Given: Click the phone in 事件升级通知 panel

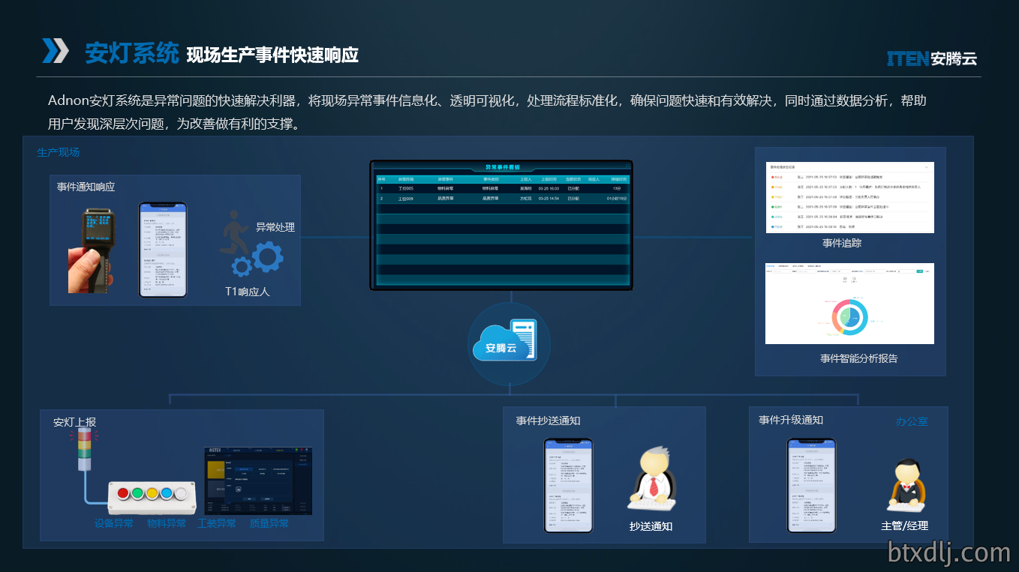Looking at the screenshot, I should [x=811, y=486].
